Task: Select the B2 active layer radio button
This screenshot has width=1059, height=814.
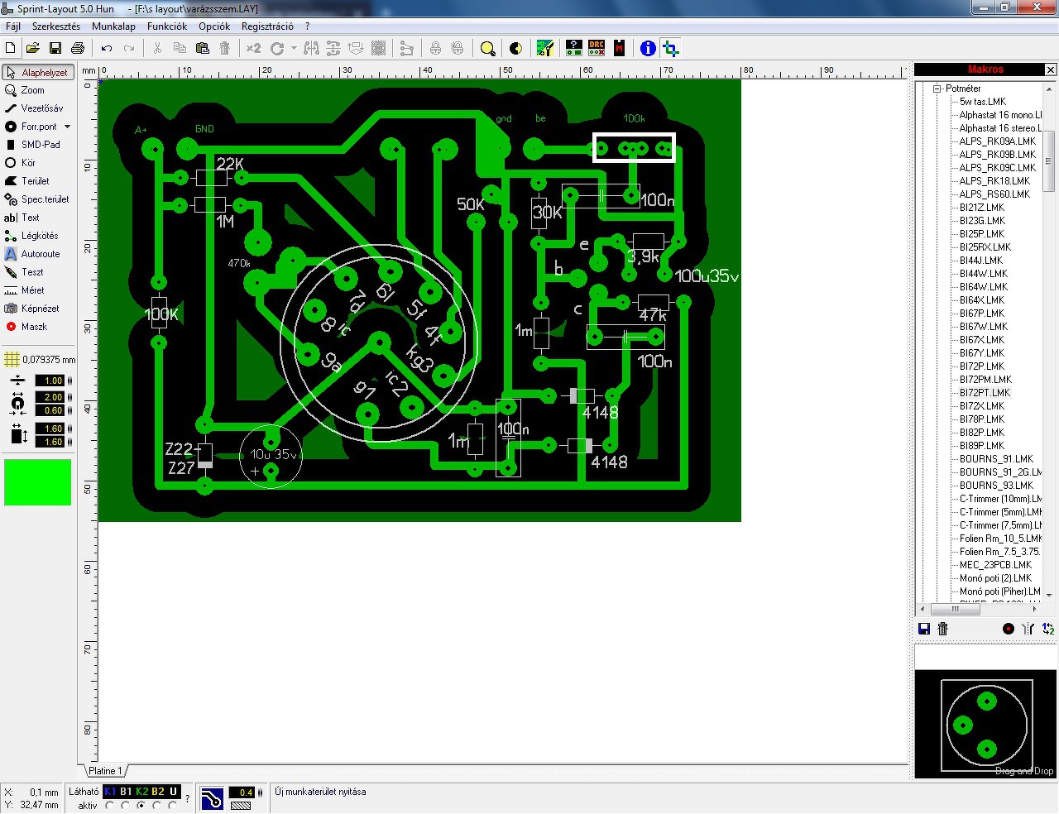Action: tap(156, 805)
